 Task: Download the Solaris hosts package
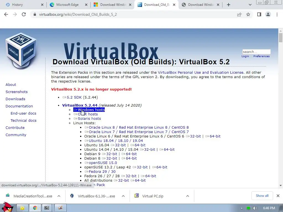click(87, 119)
